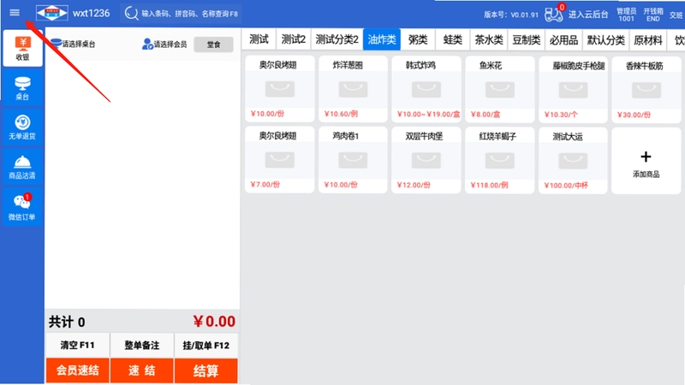This screenshot has width=685, height=385.
Task: Open the 收银 cashier sidebar icon
Action: tap(23, 49)
